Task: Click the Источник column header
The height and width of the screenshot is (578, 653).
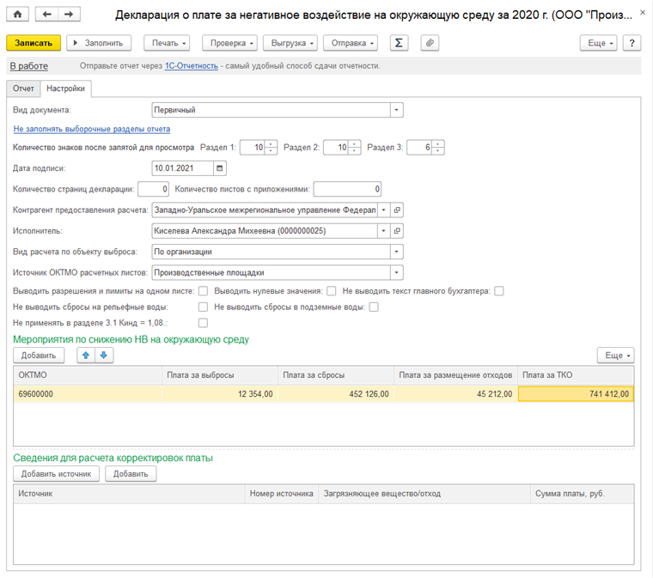Action: click(129, 494)
